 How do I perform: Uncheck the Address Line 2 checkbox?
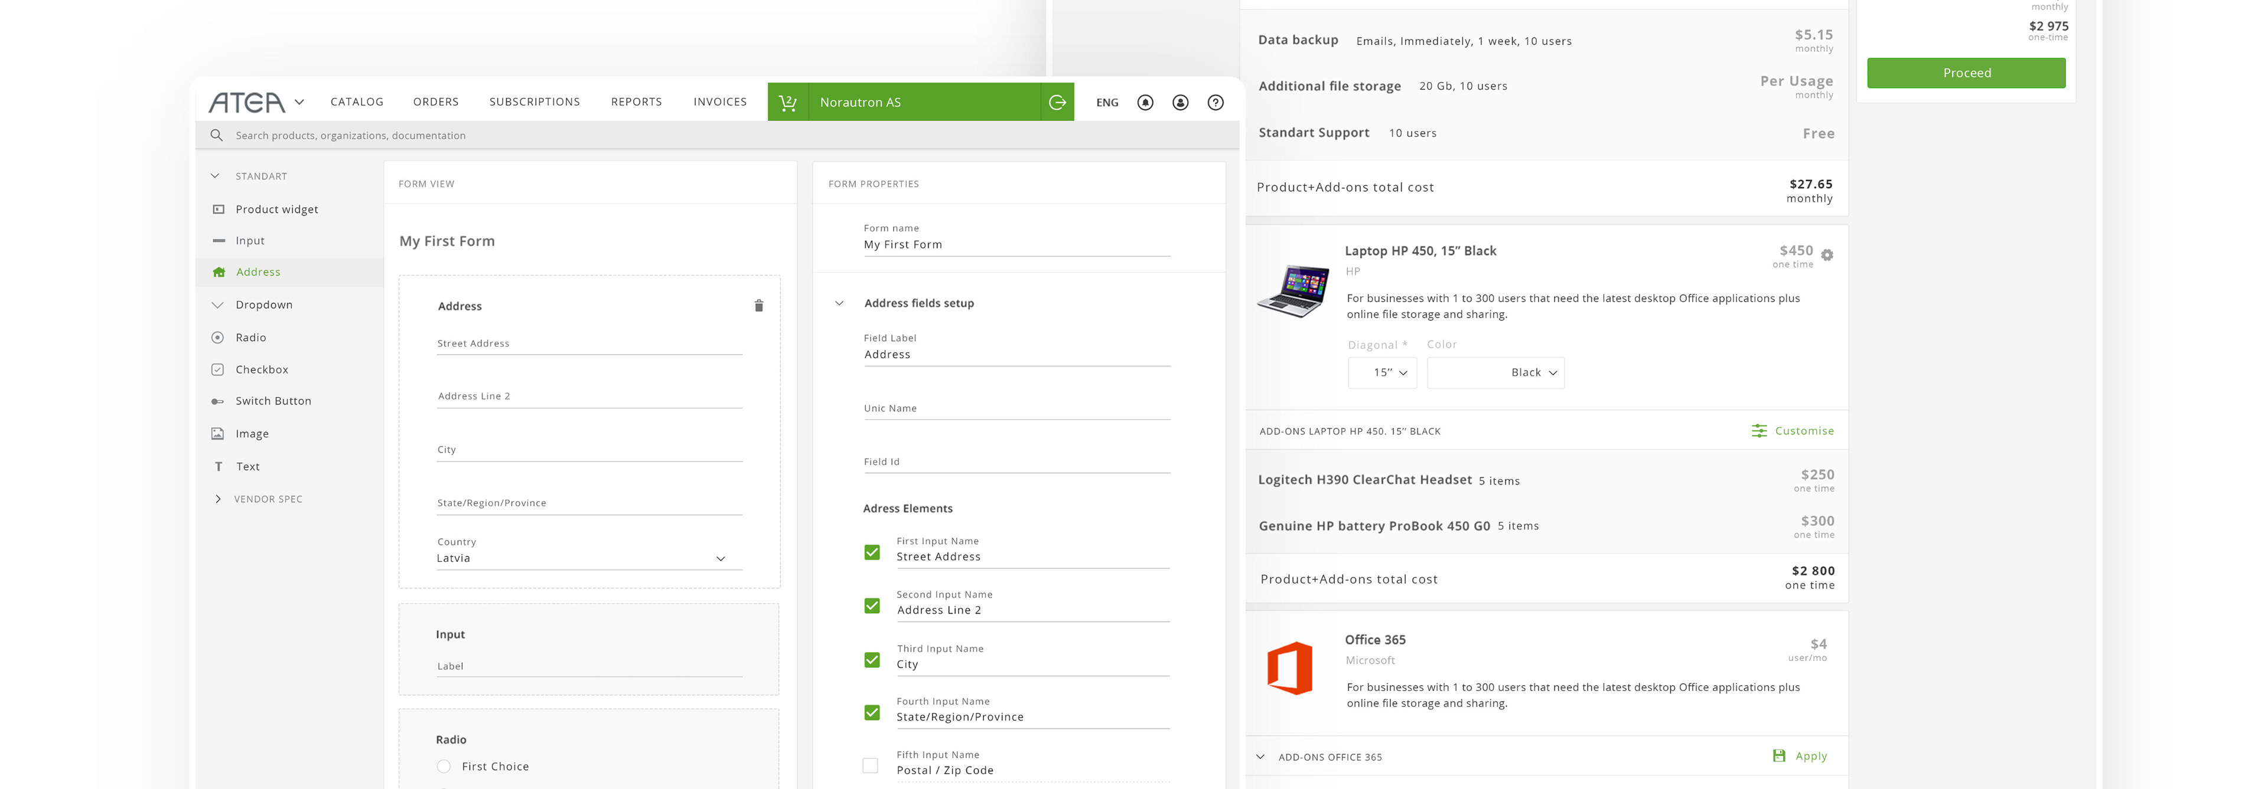pyautogui.click(x=872, y=606)
